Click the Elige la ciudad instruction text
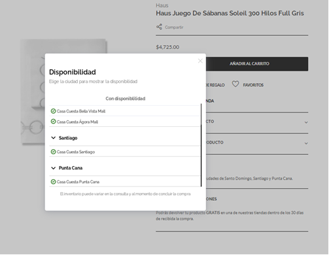This screenshot has height=255, width=329. tap(93, 82)
